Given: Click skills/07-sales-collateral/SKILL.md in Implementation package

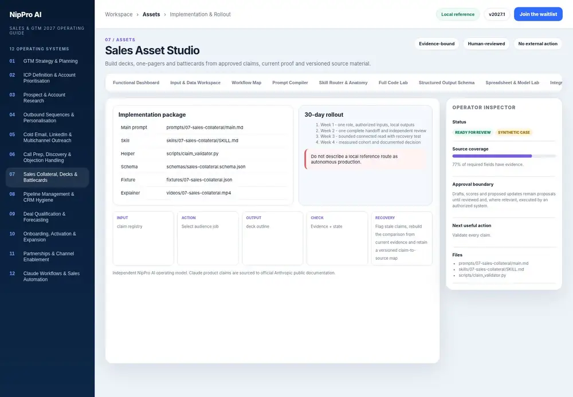Looking at the screenshot, I should tap(202, 141).
